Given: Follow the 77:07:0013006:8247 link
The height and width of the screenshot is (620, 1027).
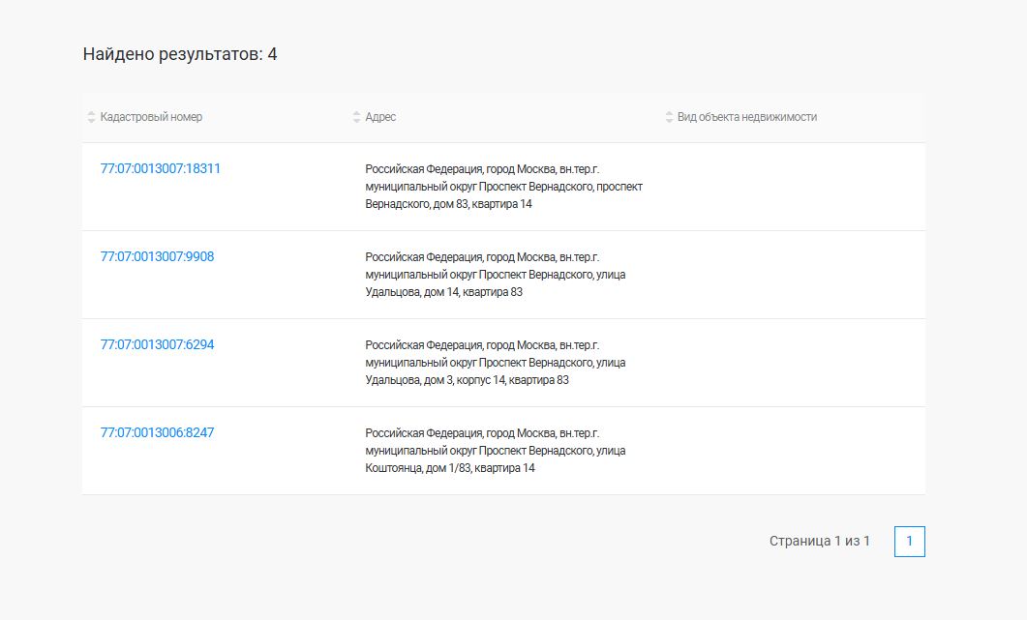Looking at the screenshot, I should click(157, 432).
